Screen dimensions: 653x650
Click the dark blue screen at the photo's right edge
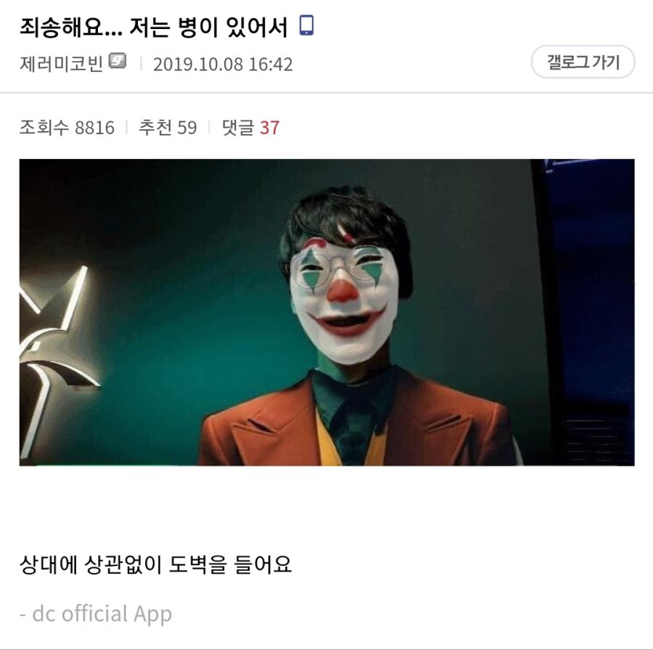click(x=591, y=312)
